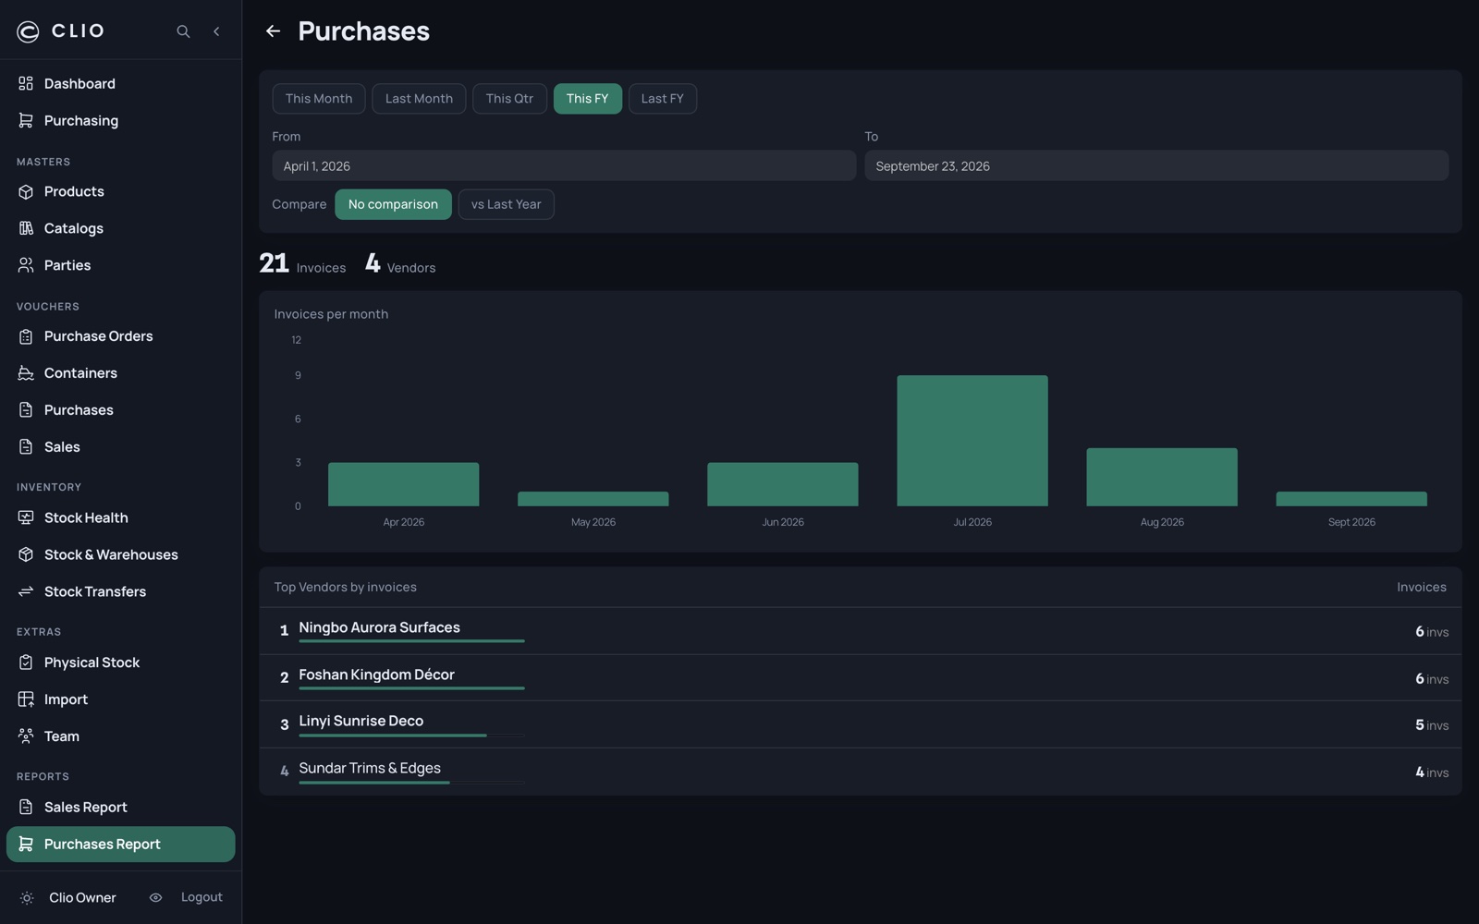Click the Linyi Sunrise Deco progress bar
The width and height of the screenshot is (1479, 924).
coord(411,736)
